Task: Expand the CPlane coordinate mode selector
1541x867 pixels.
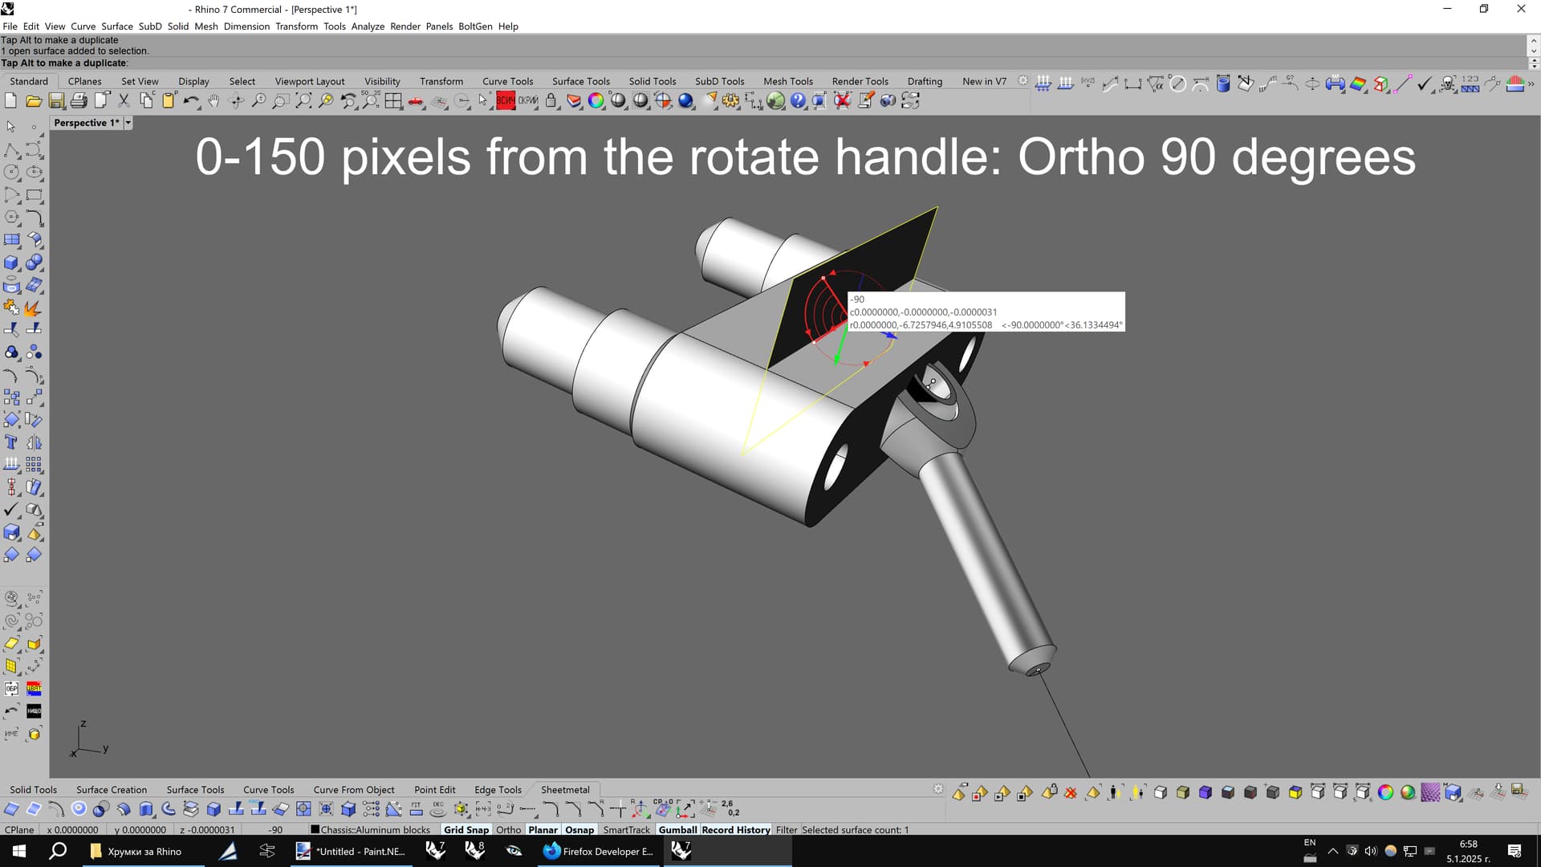Action: [19, 829]
